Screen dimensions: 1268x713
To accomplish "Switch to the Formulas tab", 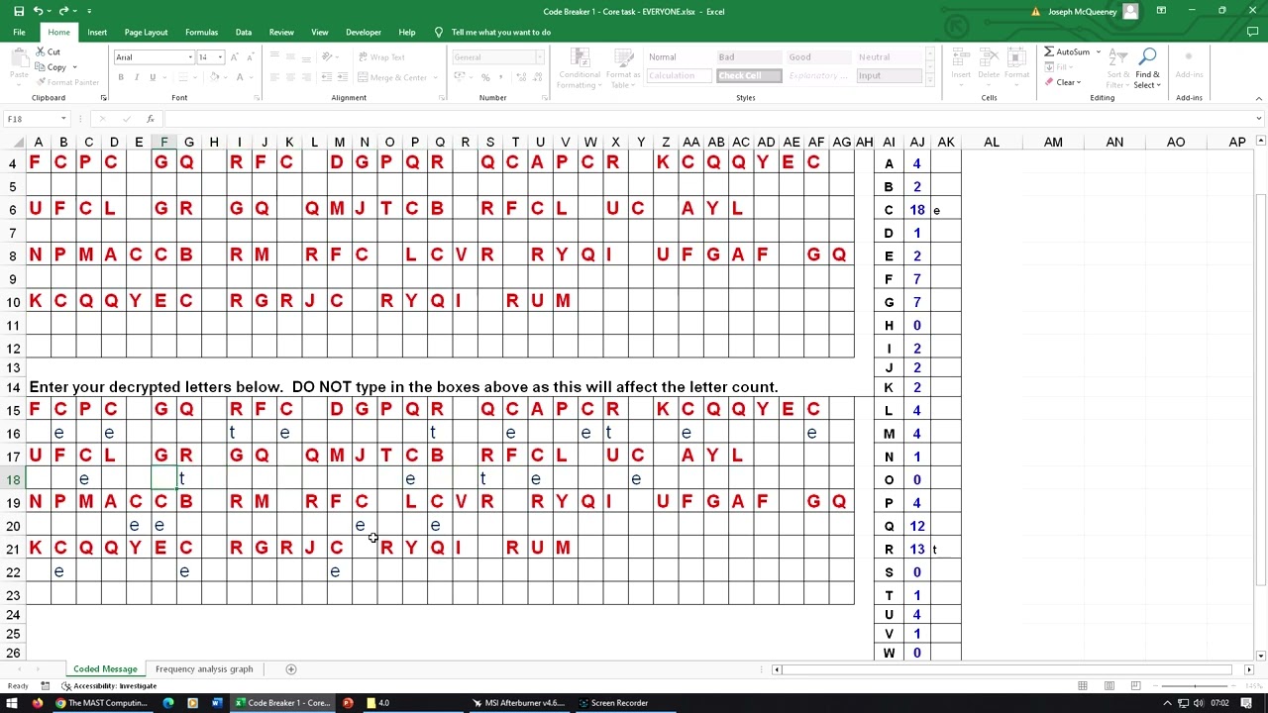I will 201,33.
